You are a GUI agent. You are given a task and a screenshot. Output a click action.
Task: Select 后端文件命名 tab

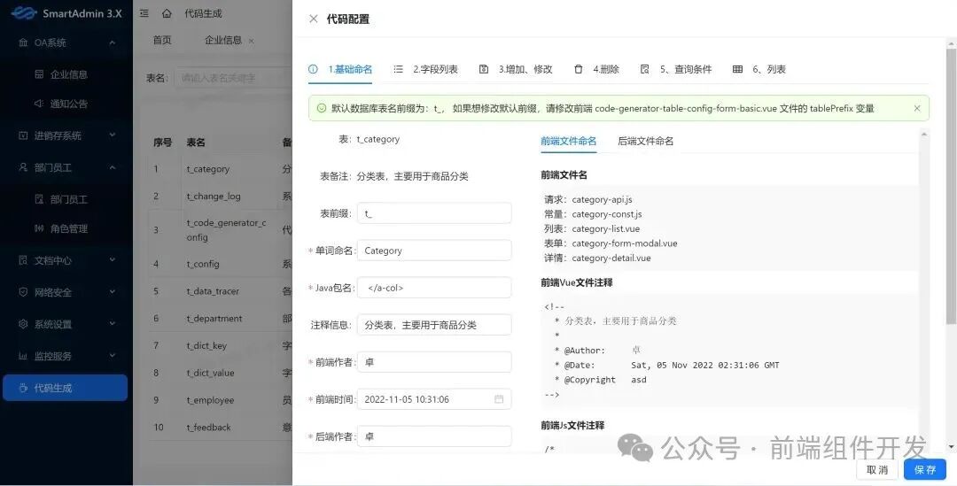(x=646, y=141)
